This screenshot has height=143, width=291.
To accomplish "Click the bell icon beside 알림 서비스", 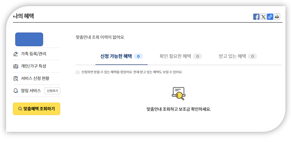I will point(16,91).
